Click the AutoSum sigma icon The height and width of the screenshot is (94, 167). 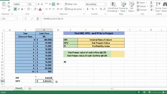(151, 3)
